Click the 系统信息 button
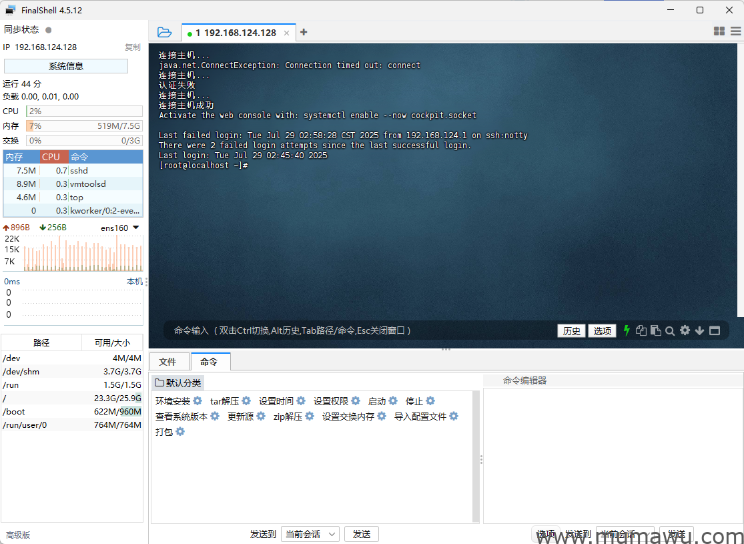 65,65
